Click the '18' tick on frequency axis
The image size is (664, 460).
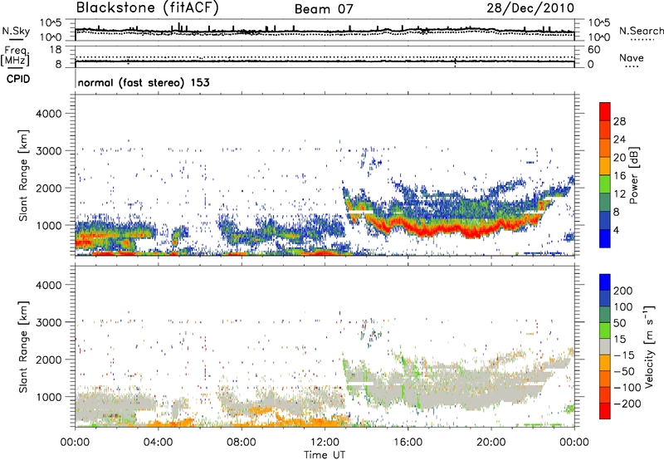(56, 50)
